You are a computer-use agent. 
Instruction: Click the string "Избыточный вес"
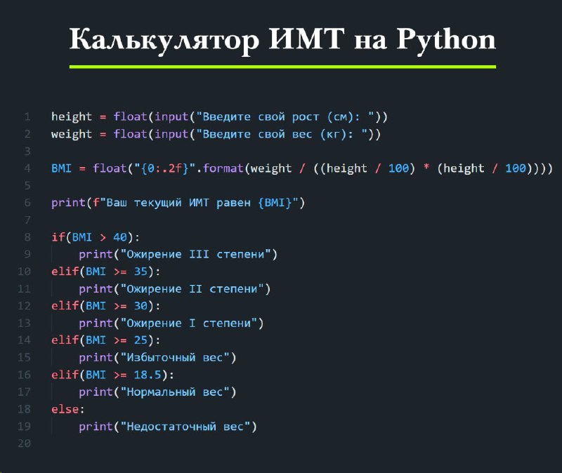(x=175, y=357)
